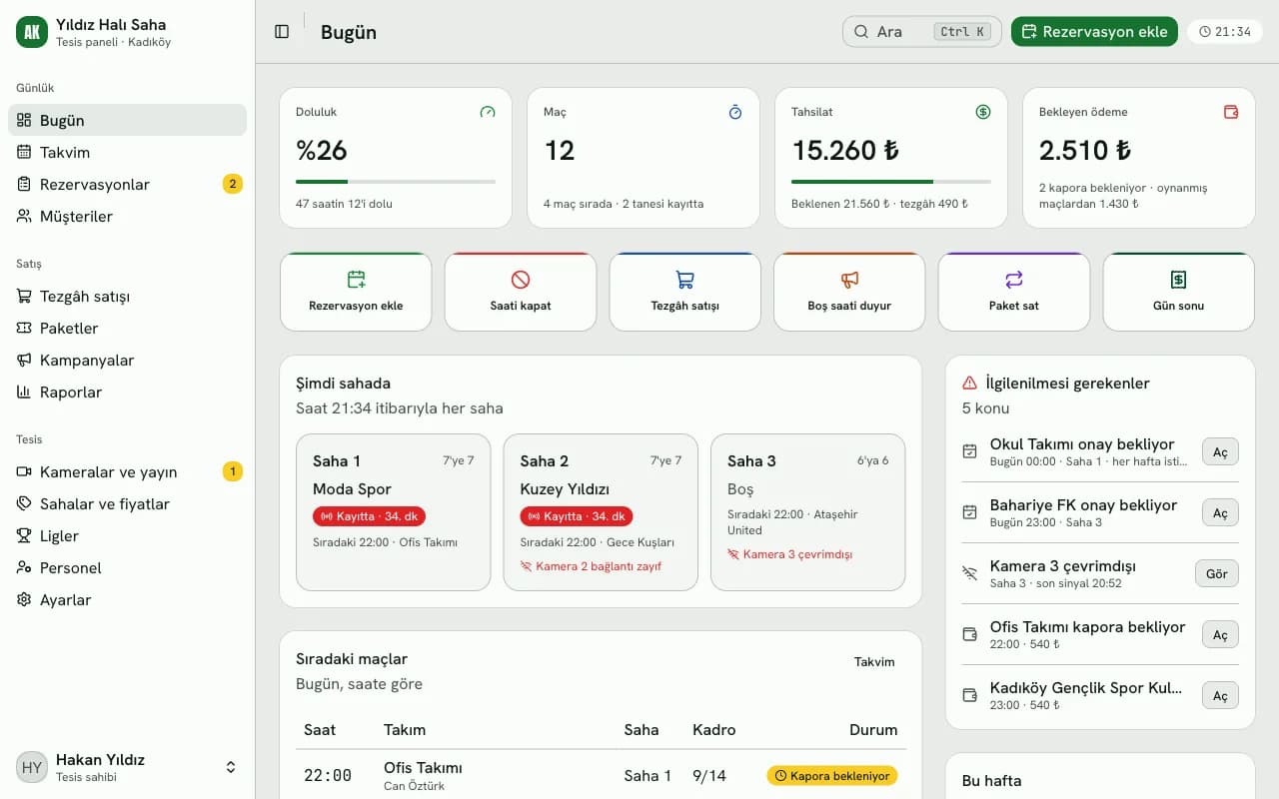Click the Saati kapat quick action

click(521, 292)
